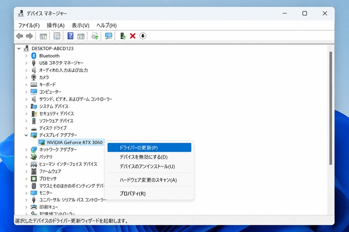Image resolution: width=349 pixels, height=232 pixels.
Task: Expand the オーディオの入力および出力 chevron
Action: (x=26, y=70)
